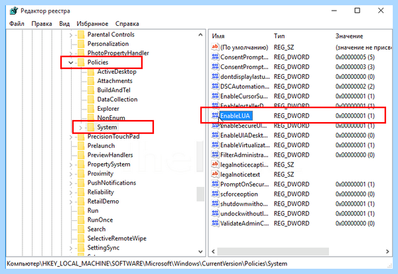Click the icon of the (По умолчанию) value
The height and width of the screenshot is (274, 398).
pos(215,47)
